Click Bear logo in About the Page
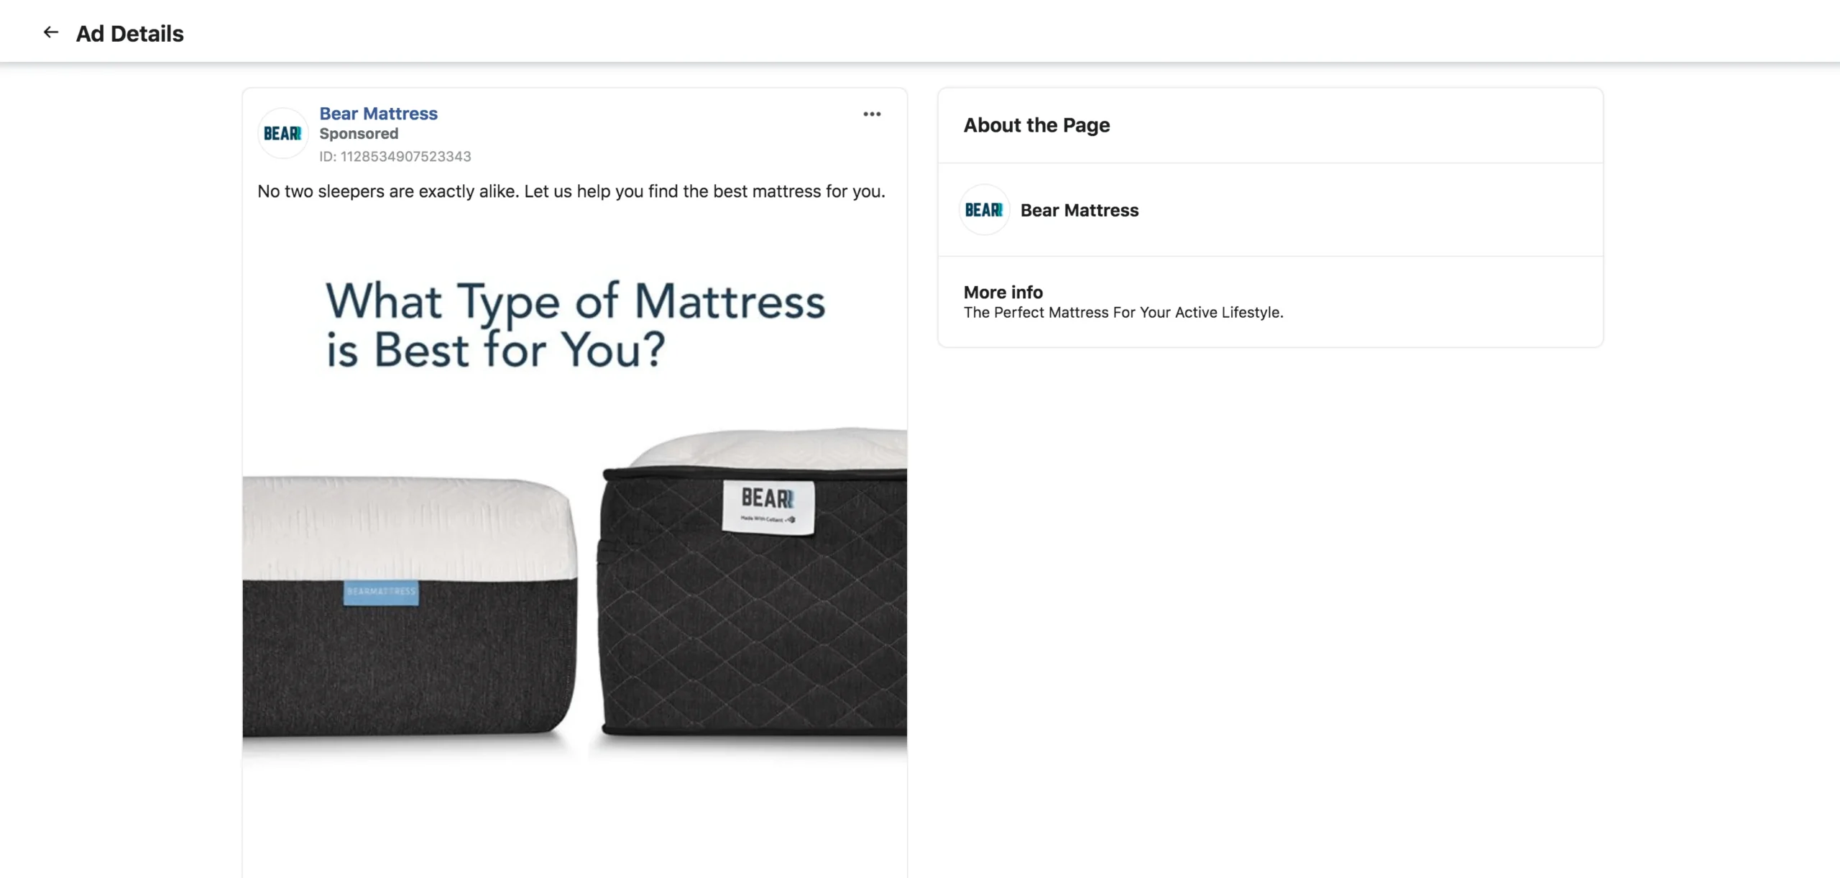Screen dimensions: 1840x878 [984, 210]
